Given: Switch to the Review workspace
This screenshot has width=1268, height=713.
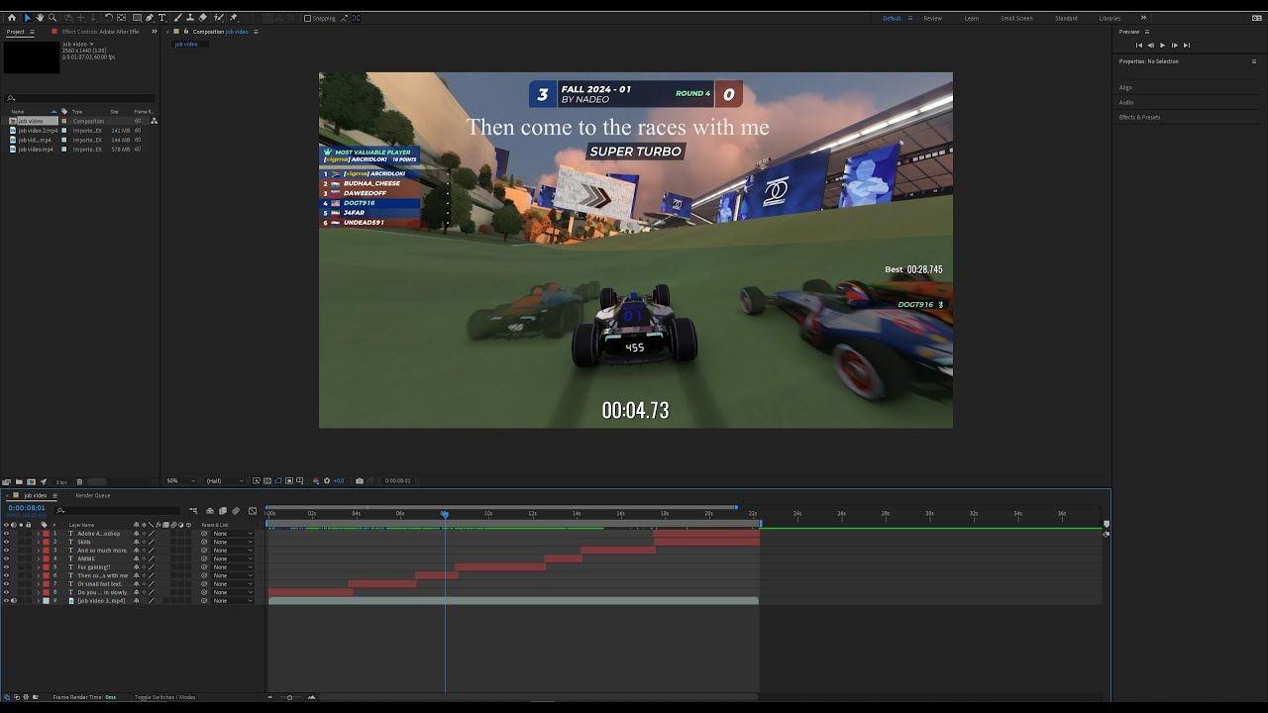Looking at the screenshot, I should click(x=933, y=18).
